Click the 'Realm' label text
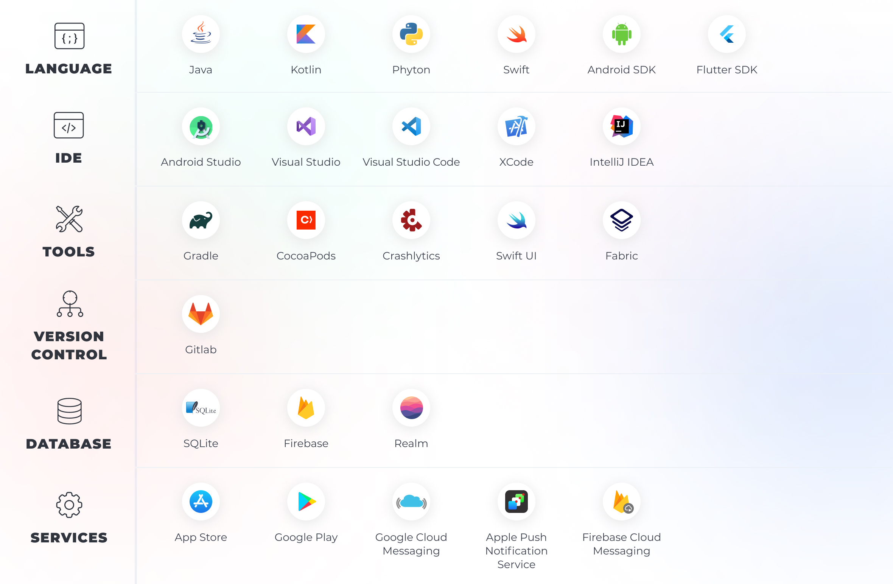Screen dimensions: 893x584 pos(411,444)
